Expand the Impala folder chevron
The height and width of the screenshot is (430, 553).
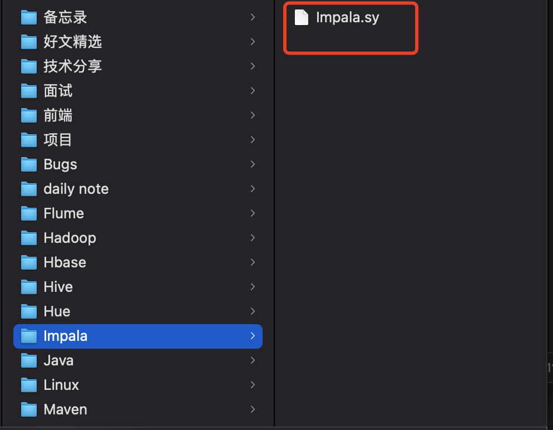(253, 336)
